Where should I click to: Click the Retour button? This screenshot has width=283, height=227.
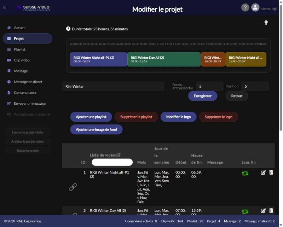(x=236, y=96)
